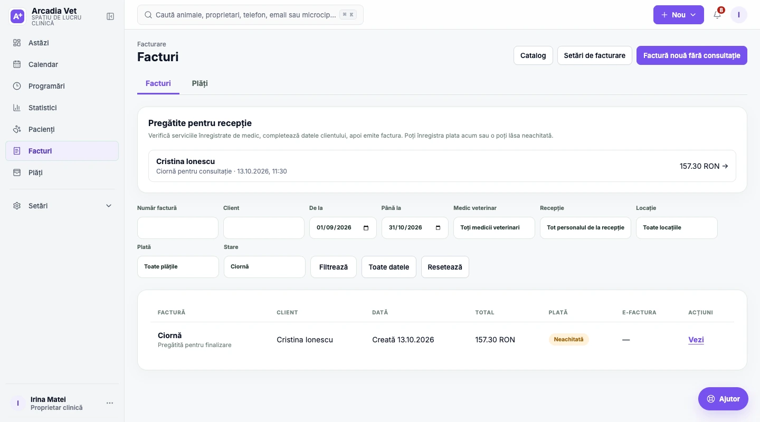The height and width of the screenshot is (422, 760).
Task: Click the Pacienți paw icon
Action: coord(17,129)
